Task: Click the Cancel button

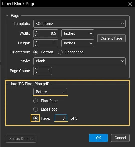Action: pos(120,138)
